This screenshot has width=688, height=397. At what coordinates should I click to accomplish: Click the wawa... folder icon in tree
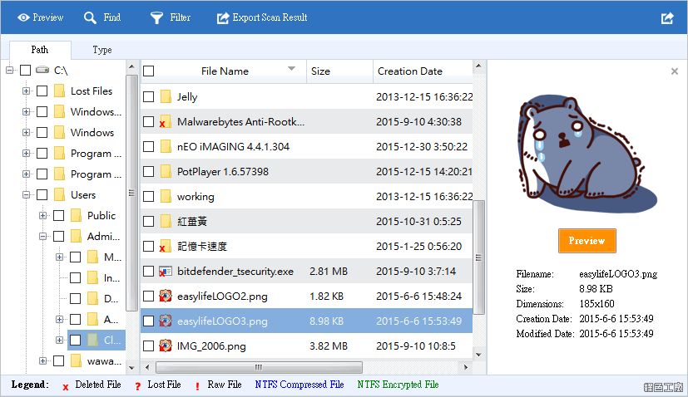tap(76, 361)
